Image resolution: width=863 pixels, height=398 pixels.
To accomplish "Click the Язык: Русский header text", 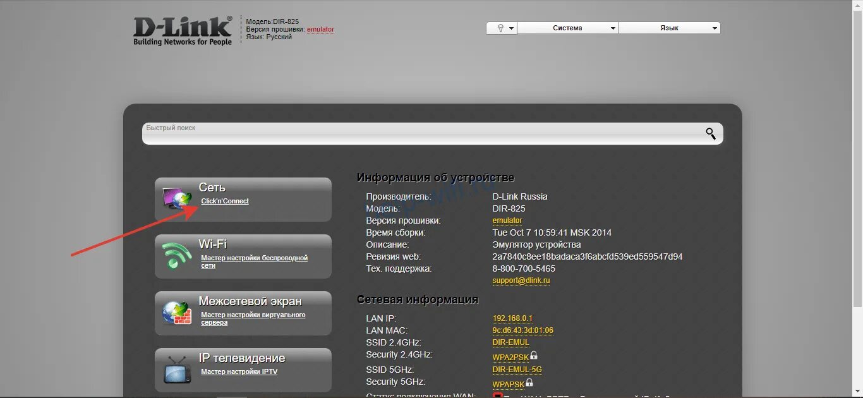I will point(269,37).
